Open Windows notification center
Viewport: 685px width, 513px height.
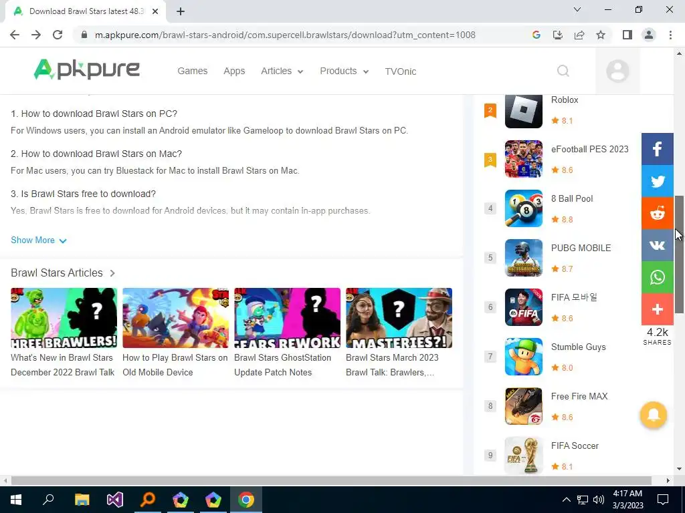coord(663,500)
